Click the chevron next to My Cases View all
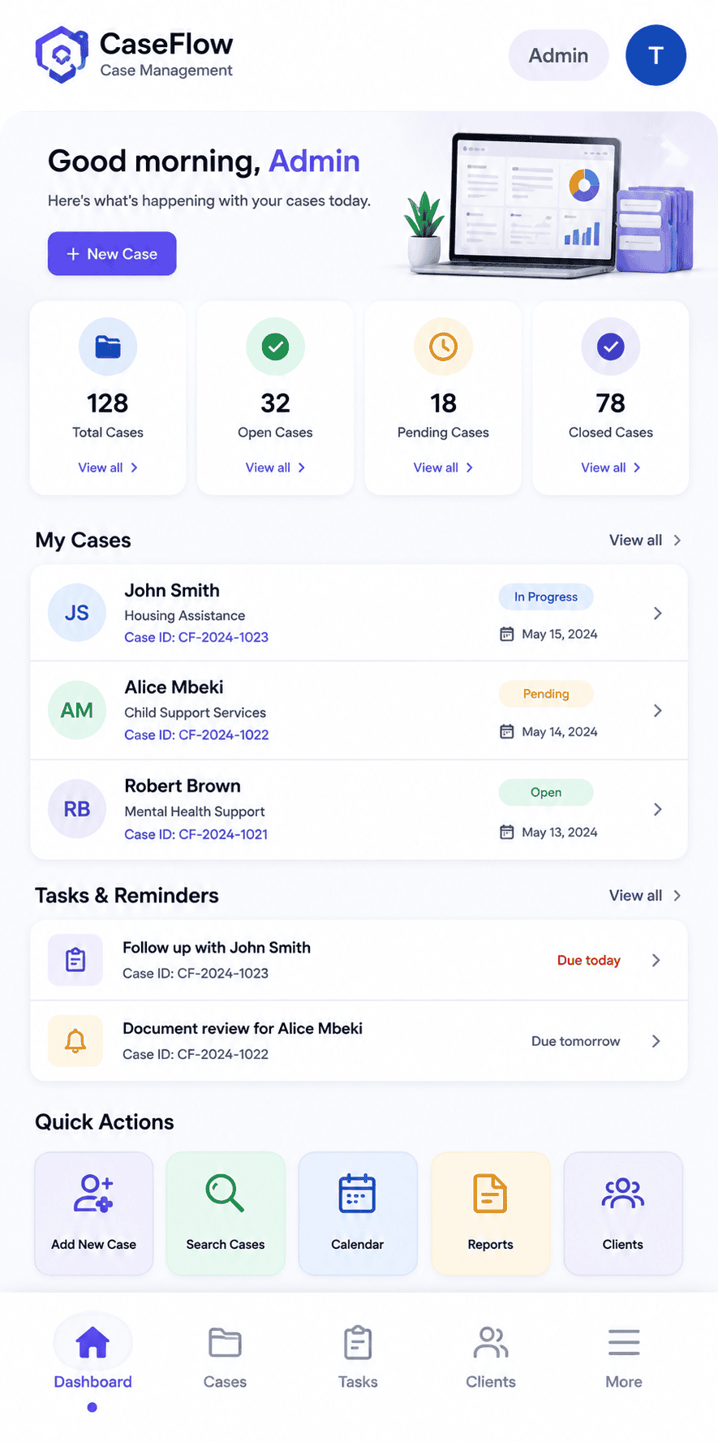 [677, 540]
